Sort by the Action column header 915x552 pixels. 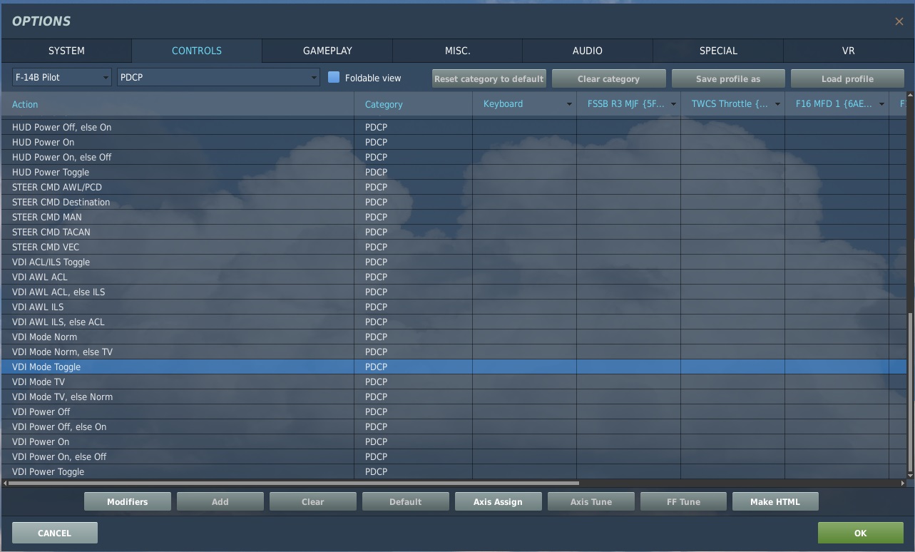tap(178, 104)
